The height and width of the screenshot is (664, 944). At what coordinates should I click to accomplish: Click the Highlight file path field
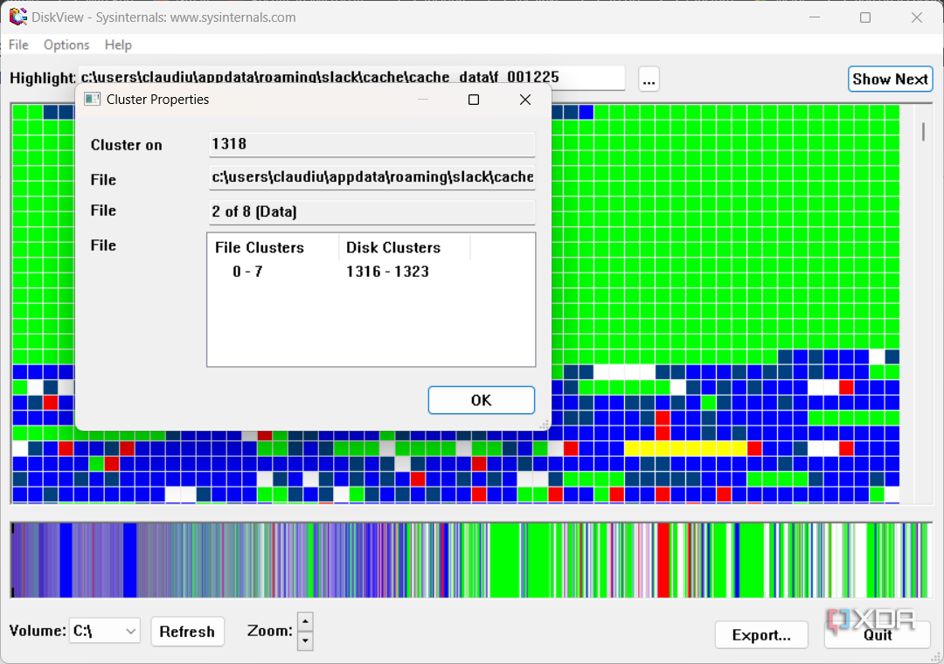click(351, 78)
